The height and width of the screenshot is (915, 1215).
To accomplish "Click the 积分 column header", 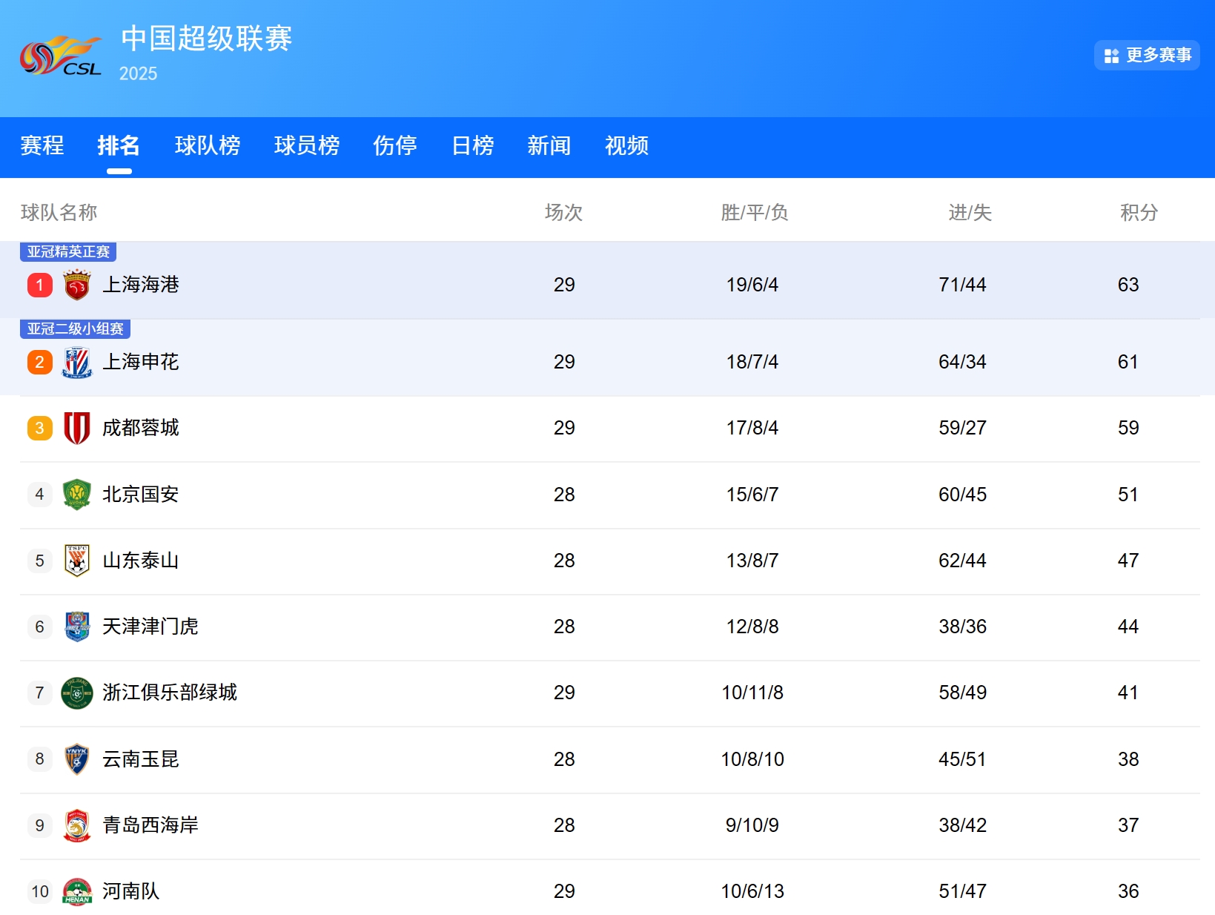I will pyautogui.click(x=1139, y=213).
